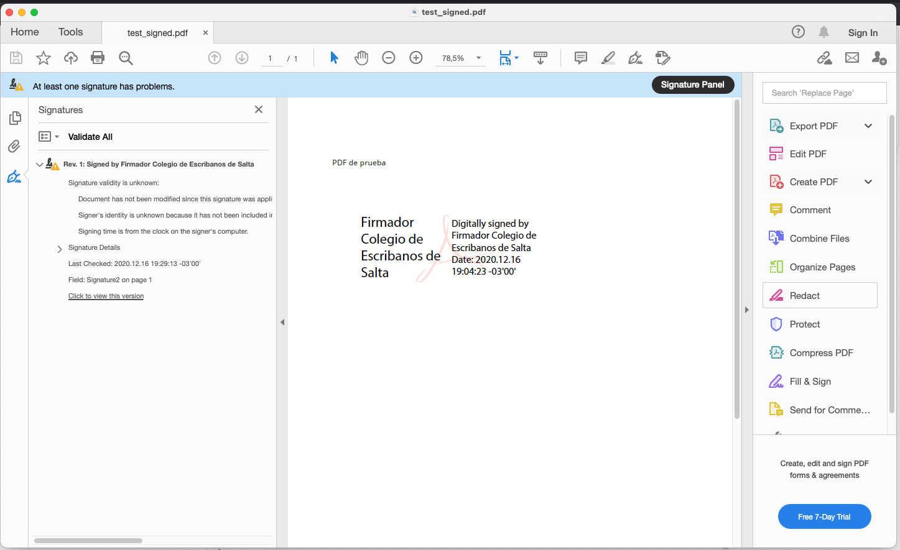This screenshot has width=900, height=550.
Task: Activate the selection arrow tool
Action: pos(334,57)
